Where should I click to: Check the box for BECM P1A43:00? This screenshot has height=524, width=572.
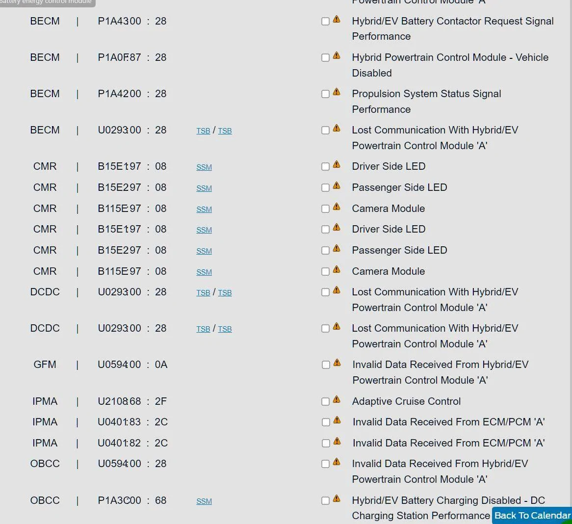point(325,21)
